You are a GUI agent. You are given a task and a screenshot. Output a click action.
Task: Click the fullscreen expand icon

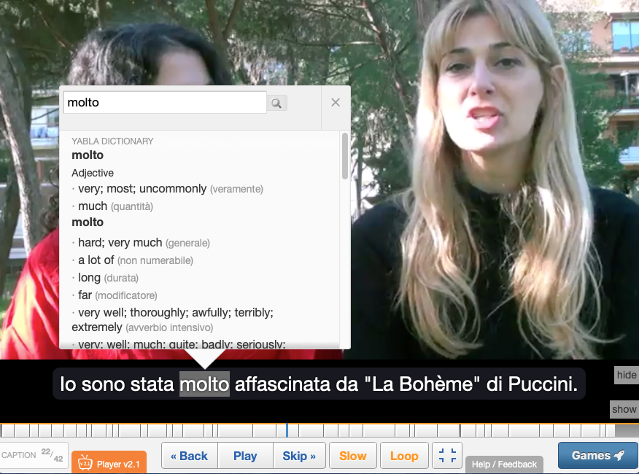click(x=447, y=456)
